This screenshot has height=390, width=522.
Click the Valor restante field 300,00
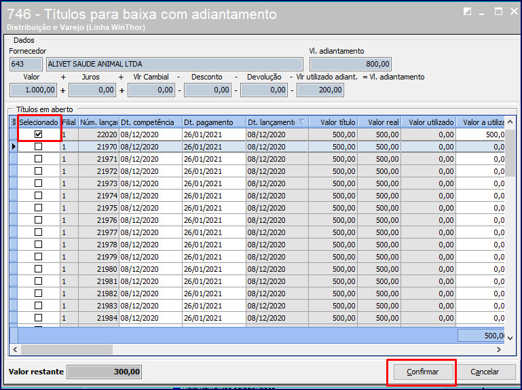click(x=105, y=372)
